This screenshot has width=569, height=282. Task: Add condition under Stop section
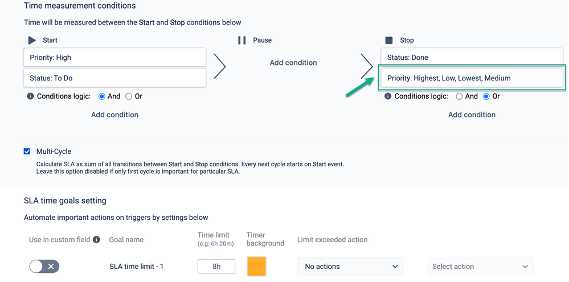[472, 115]
